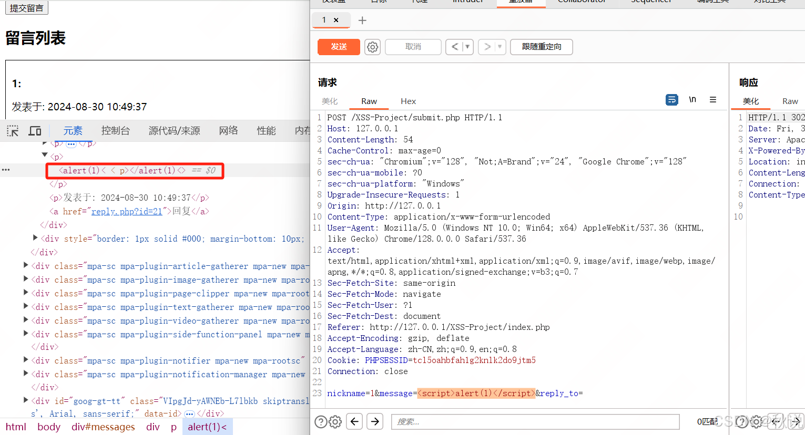Viewport: 805px width, 435px height.
Task: Click the 0匹配 match count label
Action: [708, 421]
